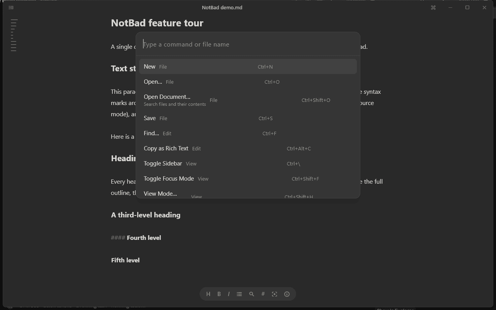Click the 'NotBad feature tour' heading
The image size is (496, 310).
[157, 23]
